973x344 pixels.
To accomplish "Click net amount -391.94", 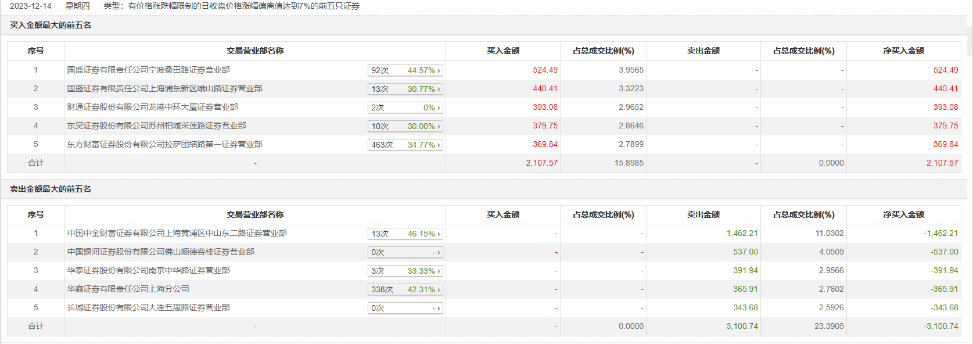I will (x=945, y=270).
